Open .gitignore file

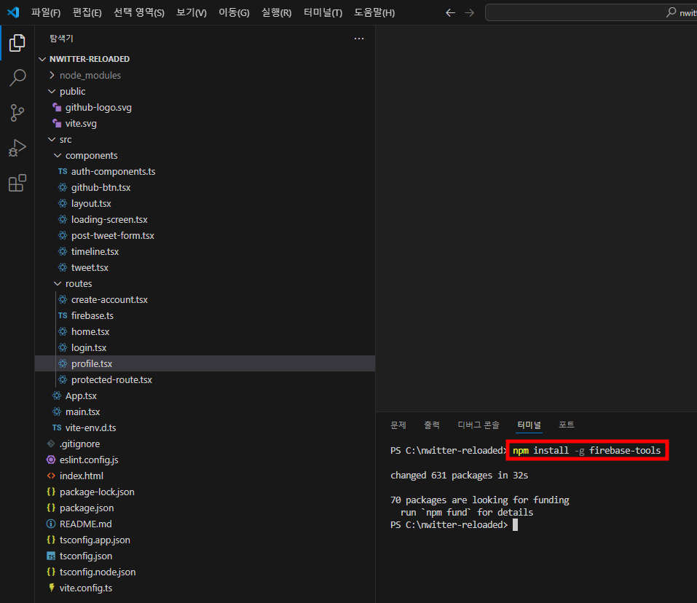205,444
